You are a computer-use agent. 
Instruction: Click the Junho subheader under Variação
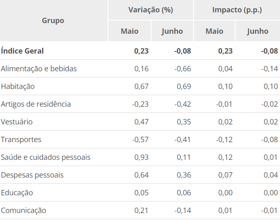pyautogui.click(x=172, y=31)
